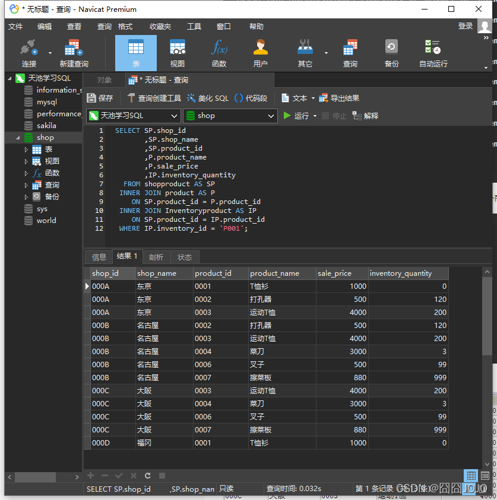
Task: Switch to the 剖析 tab
Action: [x=156, y=257]
